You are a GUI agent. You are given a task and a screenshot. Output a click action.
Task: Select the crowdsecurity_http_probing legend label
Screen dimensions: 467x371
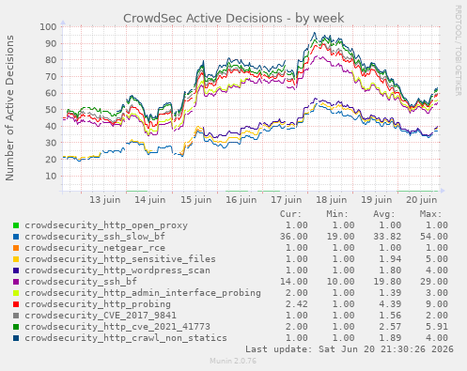(x=98, y=304)
